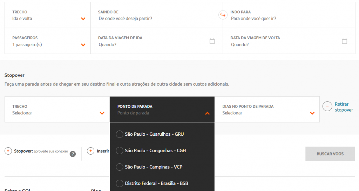Select São Paulo - Congonhas - CGH option
This screenshot has height=191, width=359.
click(x=120, y=150)
